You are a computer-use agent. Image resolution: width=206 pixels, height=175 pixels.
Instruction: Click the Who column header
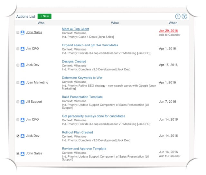[x=41, y=23]
